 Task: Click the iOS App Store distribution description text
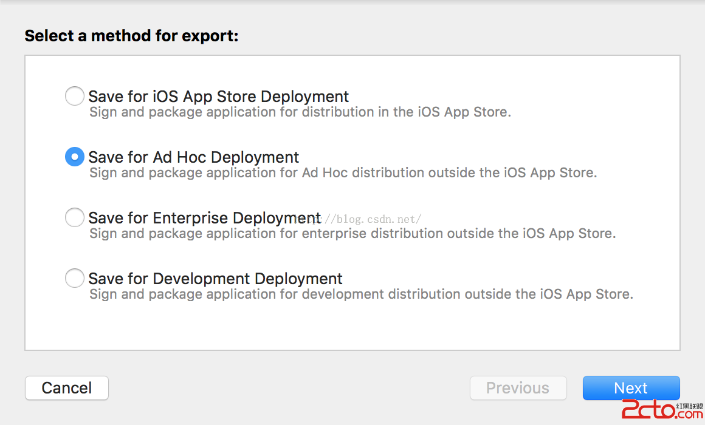click(300, 112)
